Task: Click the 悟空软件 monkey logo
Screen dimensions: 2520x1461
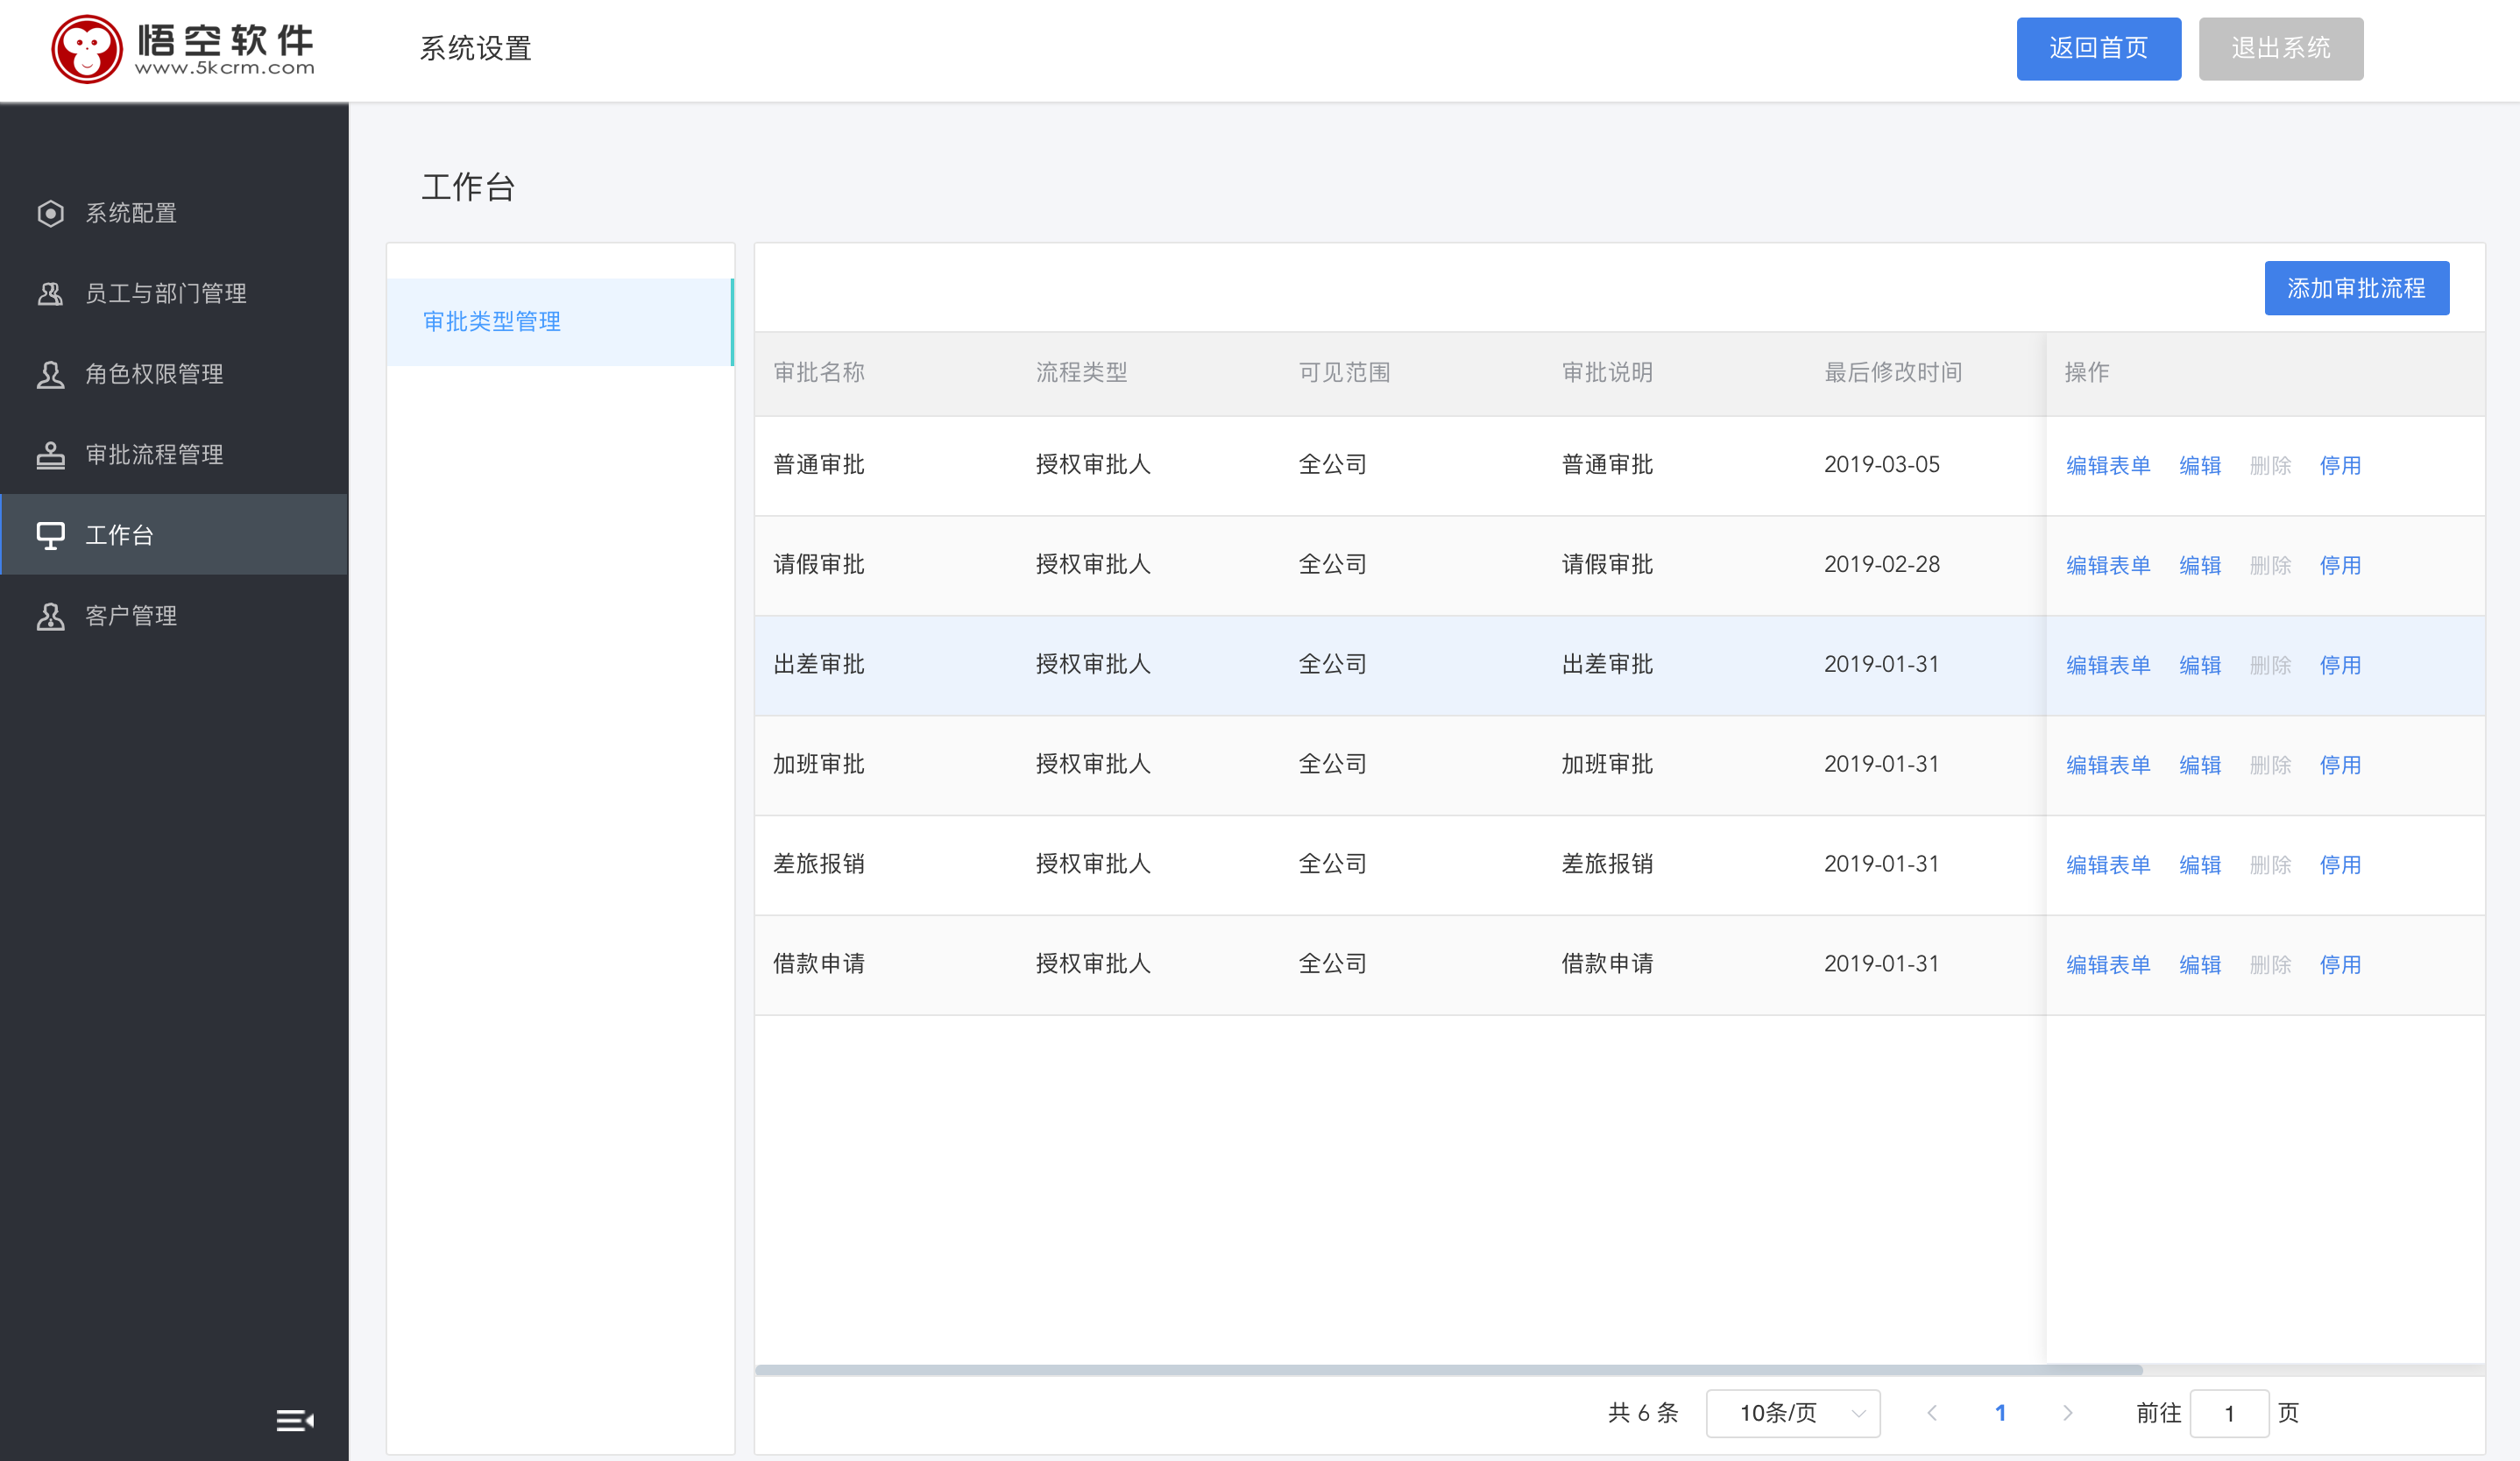Action: click(x=86, y=49)
